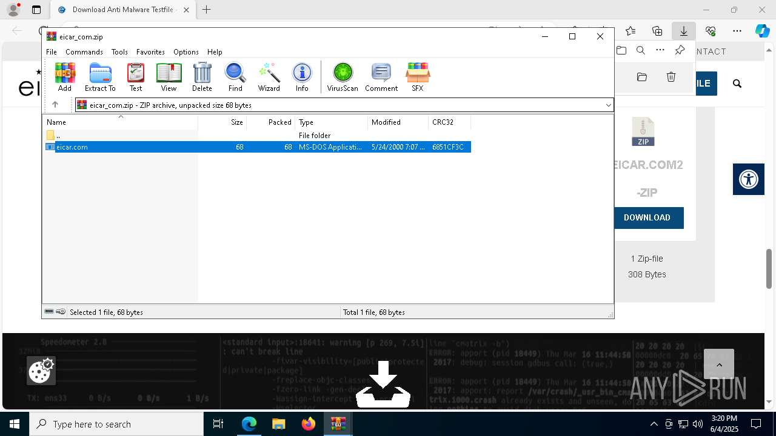Click the browser downloads icon
Viewport: 776px width, 436px height.
point(684,31)
